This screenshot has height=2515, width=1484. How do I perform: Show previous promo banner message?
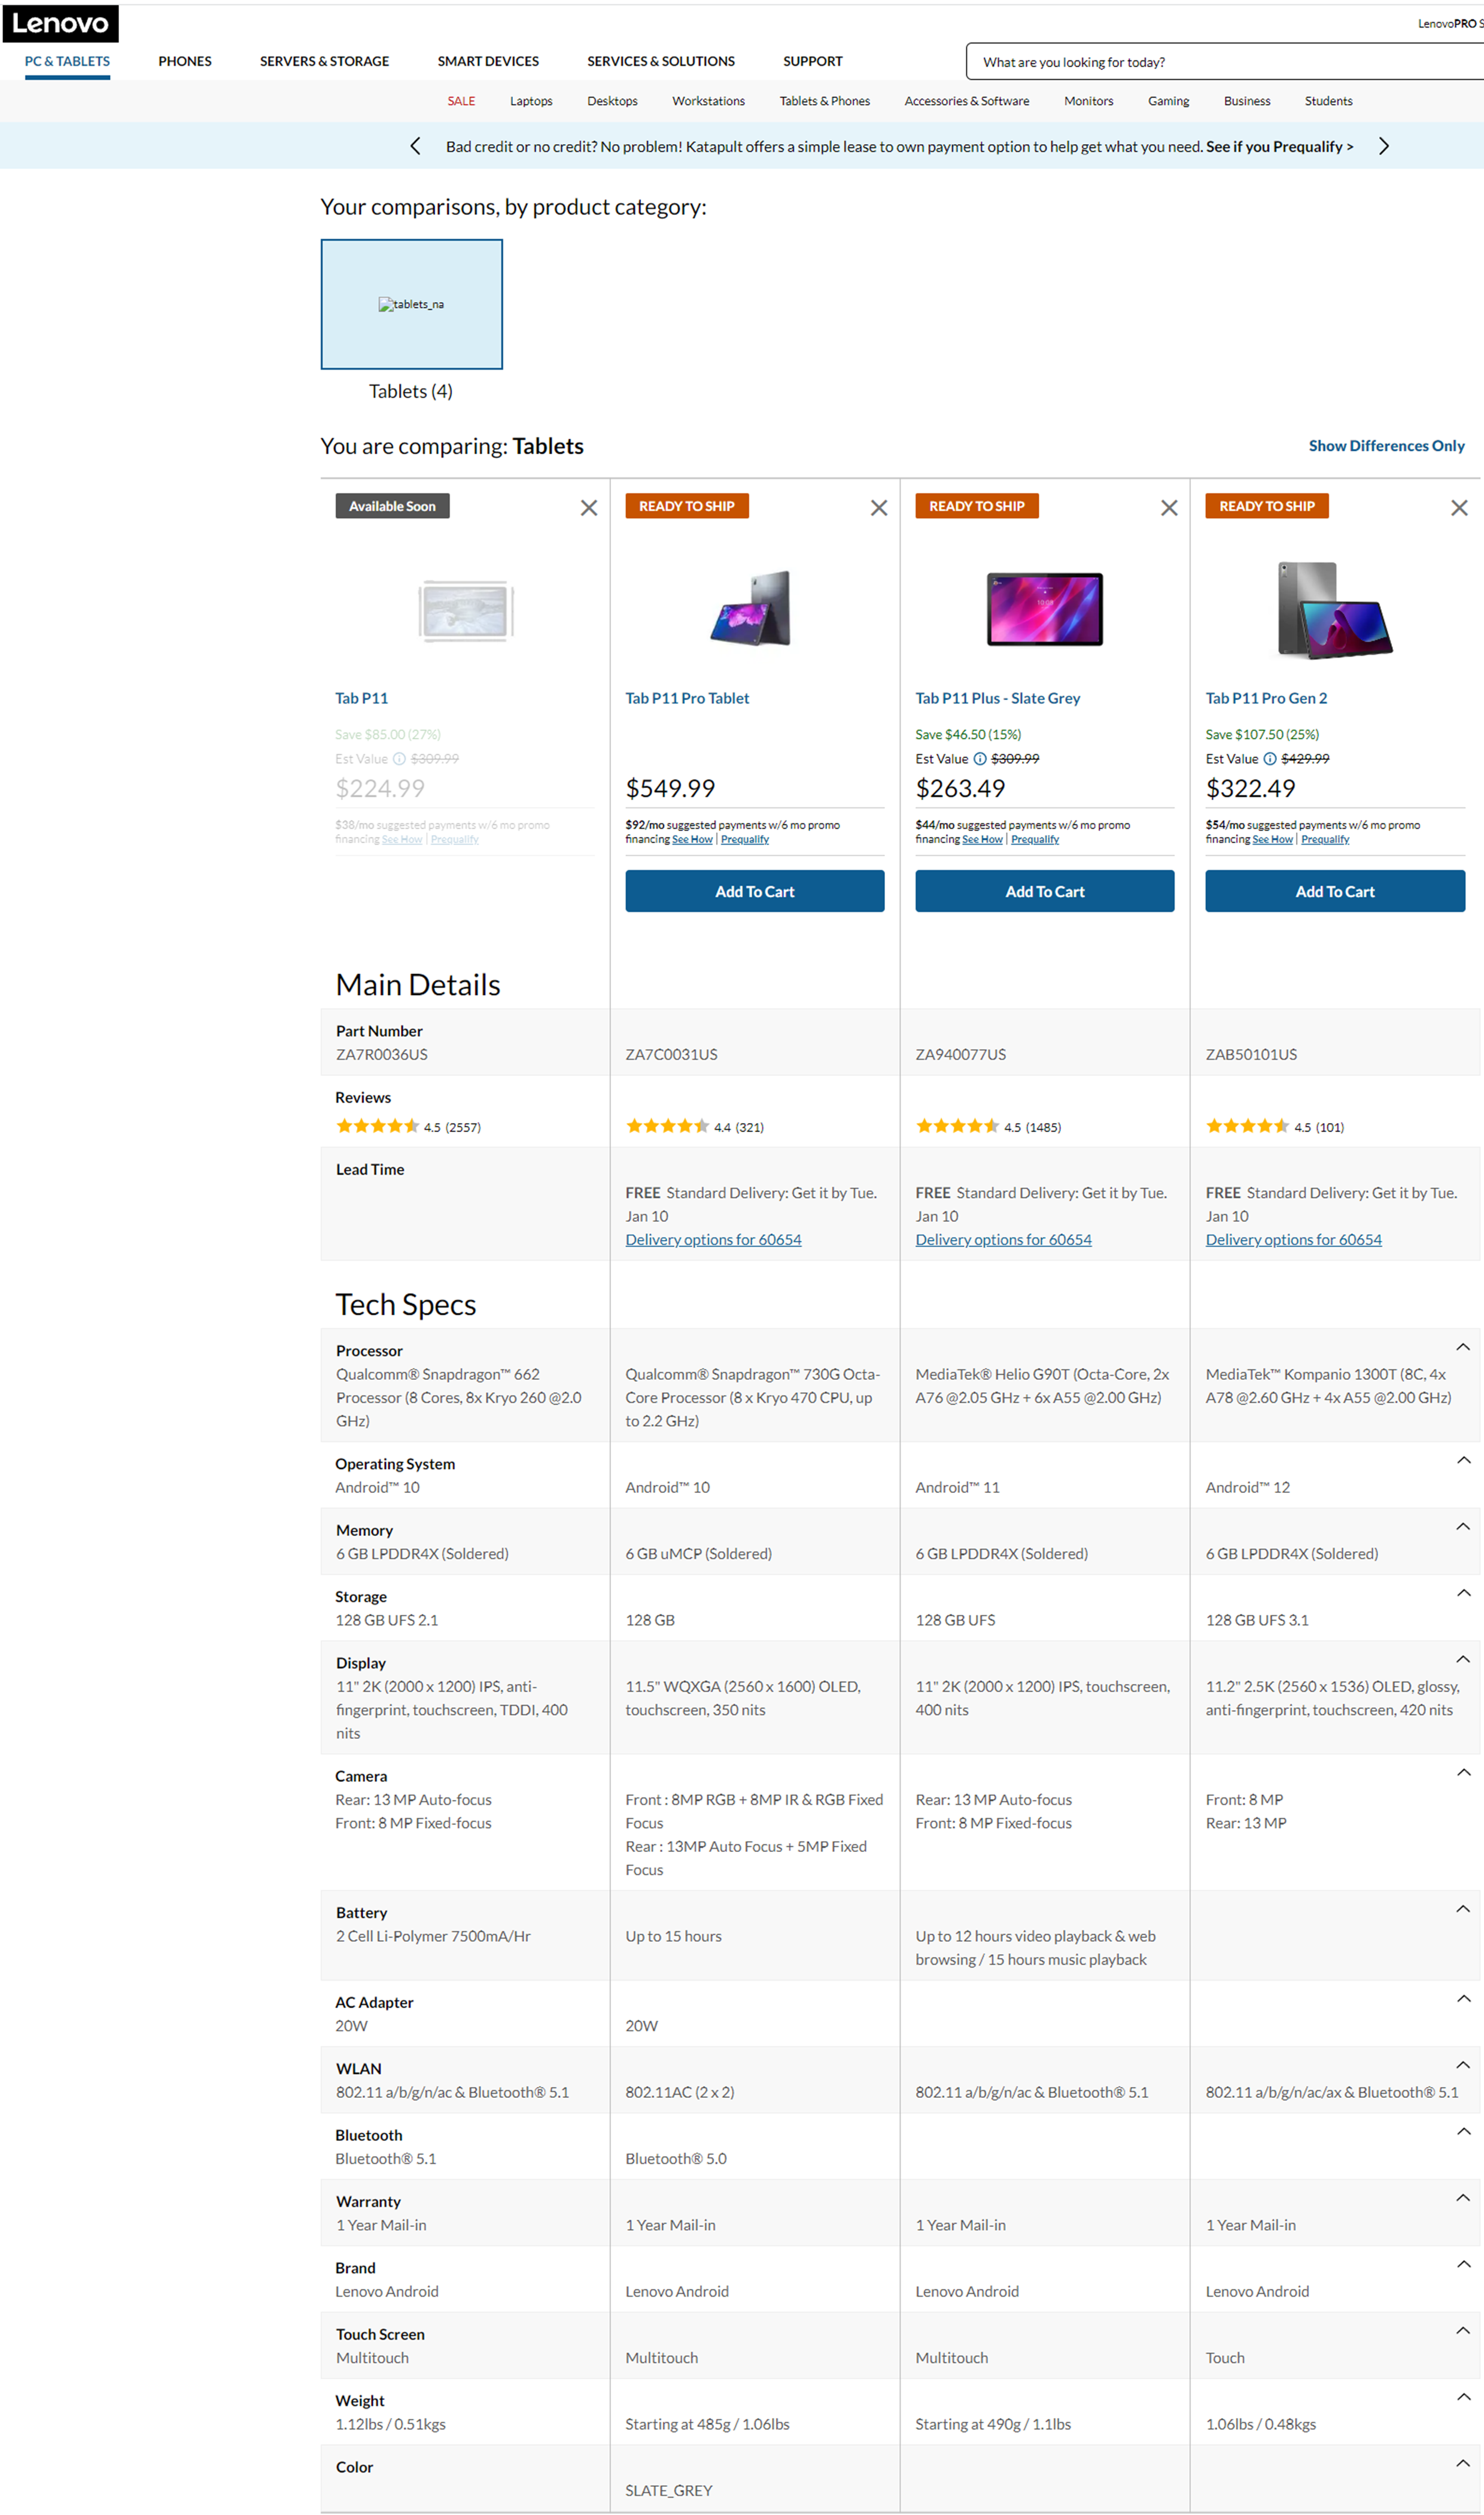[416, 146]
